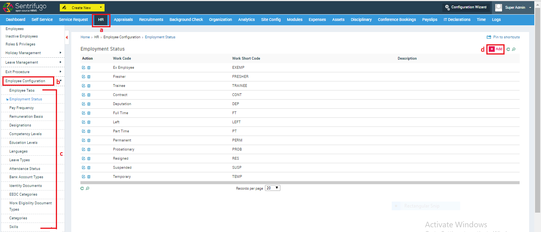The height and width of the screenshot is (232, 541).
Task: Open the Create New dropdown
Action: (82, 8)
